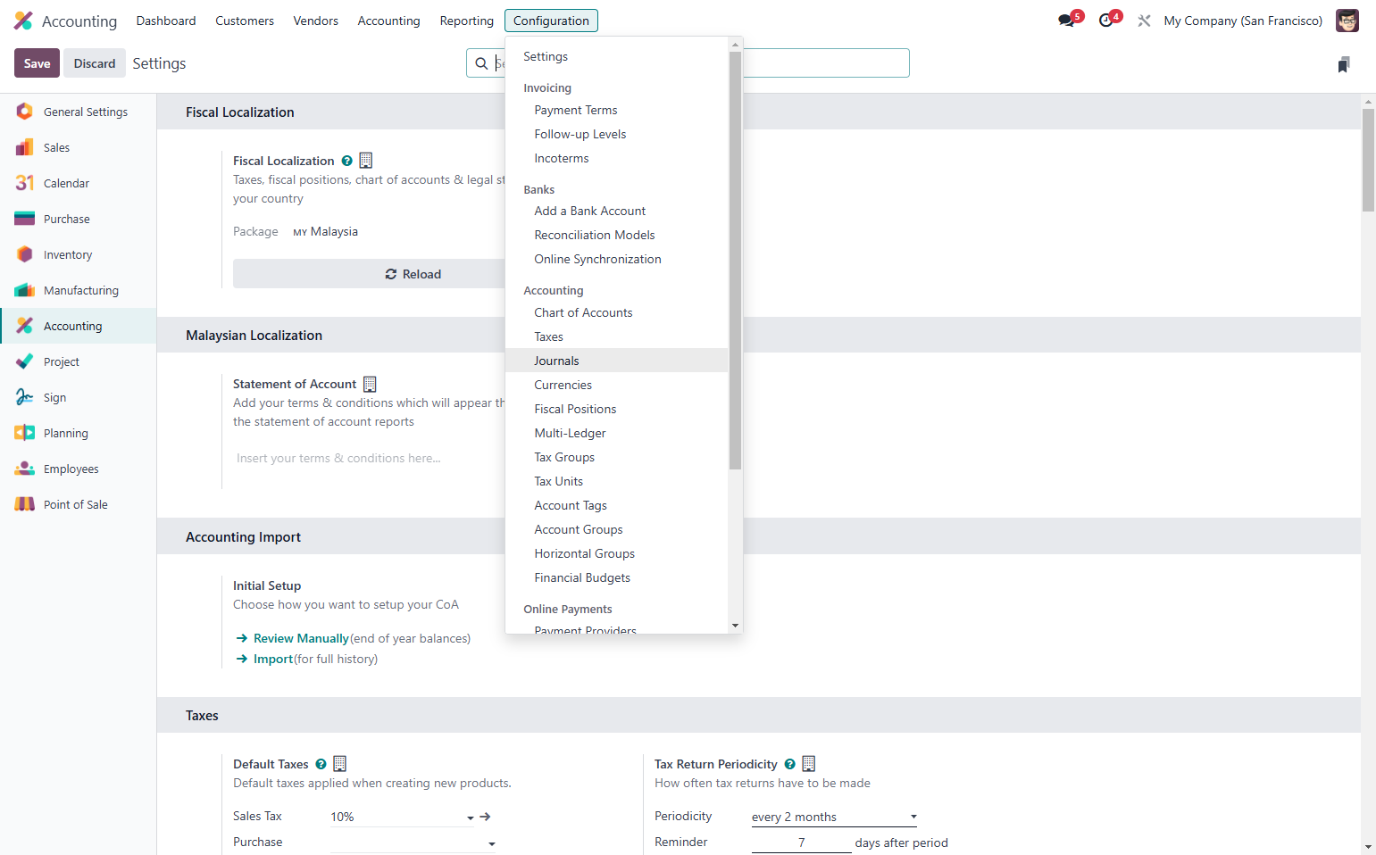Open the conversations messages icon

1067,21
